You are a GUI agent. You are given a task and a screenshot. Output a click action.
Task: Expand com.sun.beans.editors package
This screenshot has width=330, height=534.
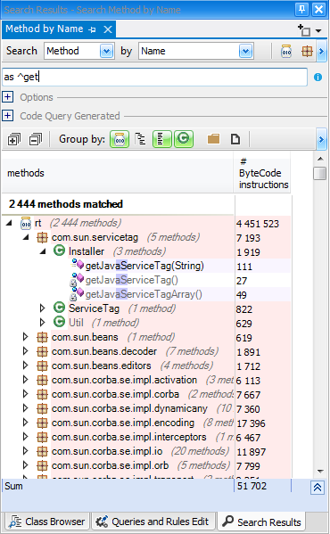(26, 366)
